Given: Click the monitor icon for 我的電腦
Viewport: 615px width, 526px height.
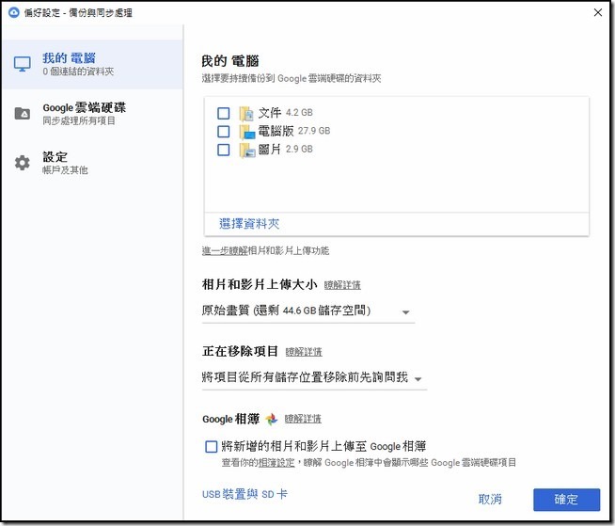Looking at the screenshot, I should point(22,64).
